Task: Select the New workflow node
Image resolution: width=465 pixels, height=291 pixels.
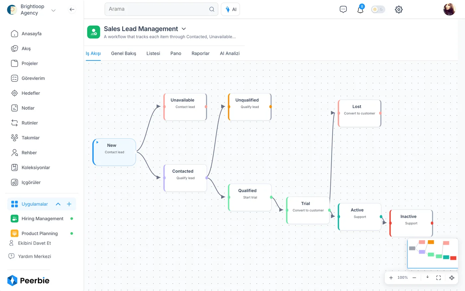Action: (114, 152)
